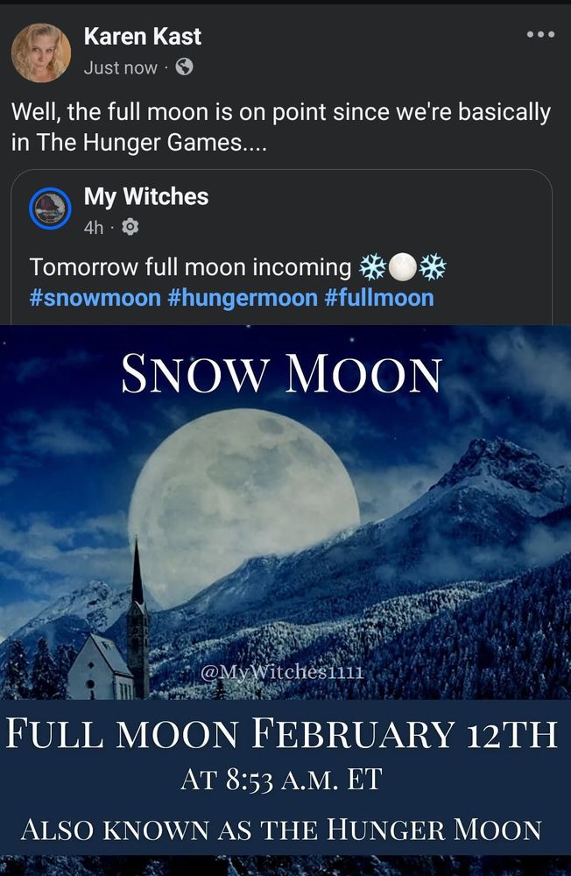This screenshot has width=571, height=876.
Task: Open the #hungermoon hashtag
Action: 243,298
